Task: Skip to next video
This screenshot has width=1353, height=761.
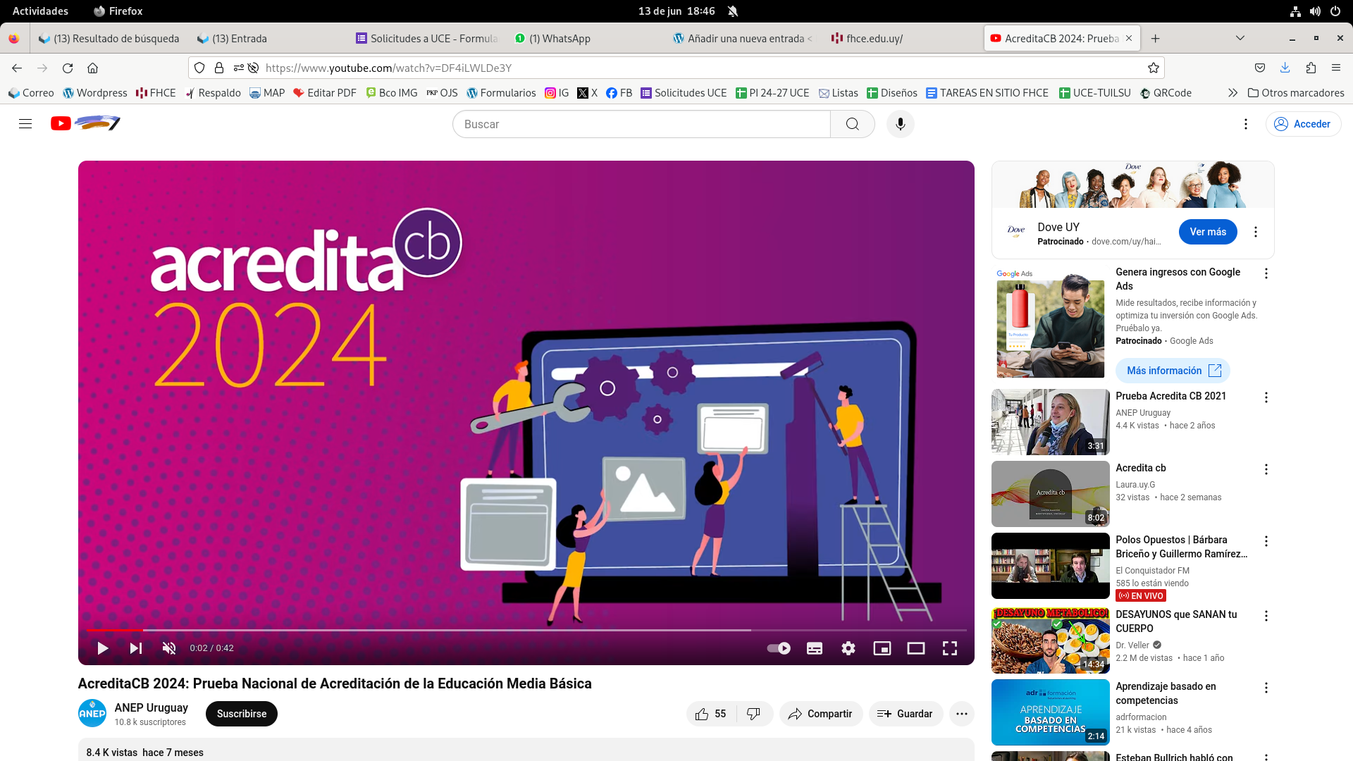Action: pyautogui.click(x=136, y=648)
